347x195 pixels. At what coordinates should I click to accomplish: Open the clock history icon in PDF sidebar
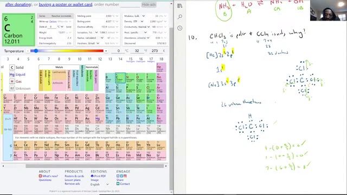click(x=179, y=28)
